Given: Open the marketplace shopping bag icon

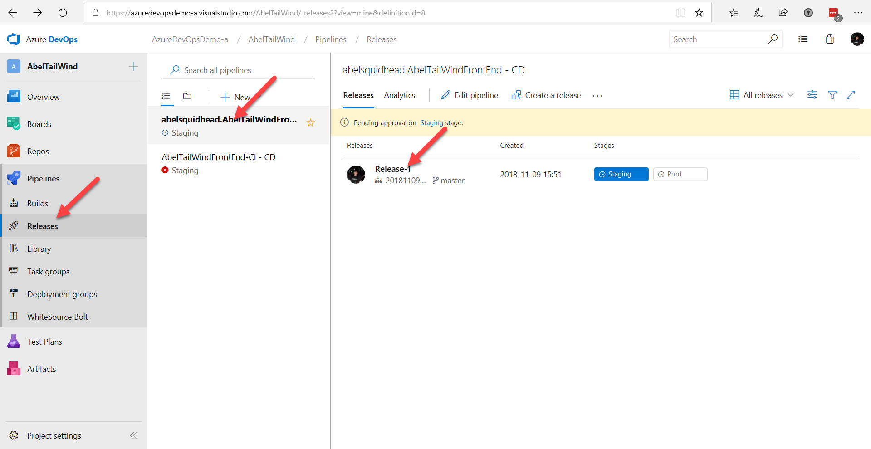Looking at the screenshot, I should (830, 39).
